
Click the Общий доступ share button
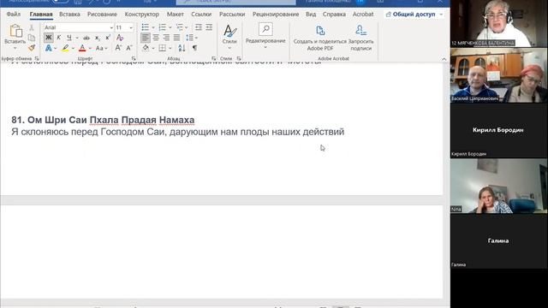(414, 15)
